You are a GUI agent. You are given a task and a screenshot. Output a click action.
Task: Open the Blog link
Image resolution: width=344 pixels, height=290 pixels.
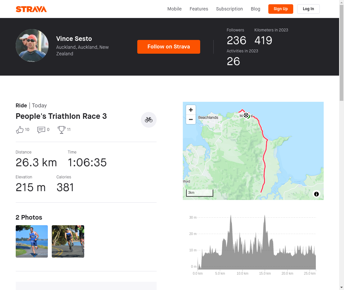tap(255, 9)
